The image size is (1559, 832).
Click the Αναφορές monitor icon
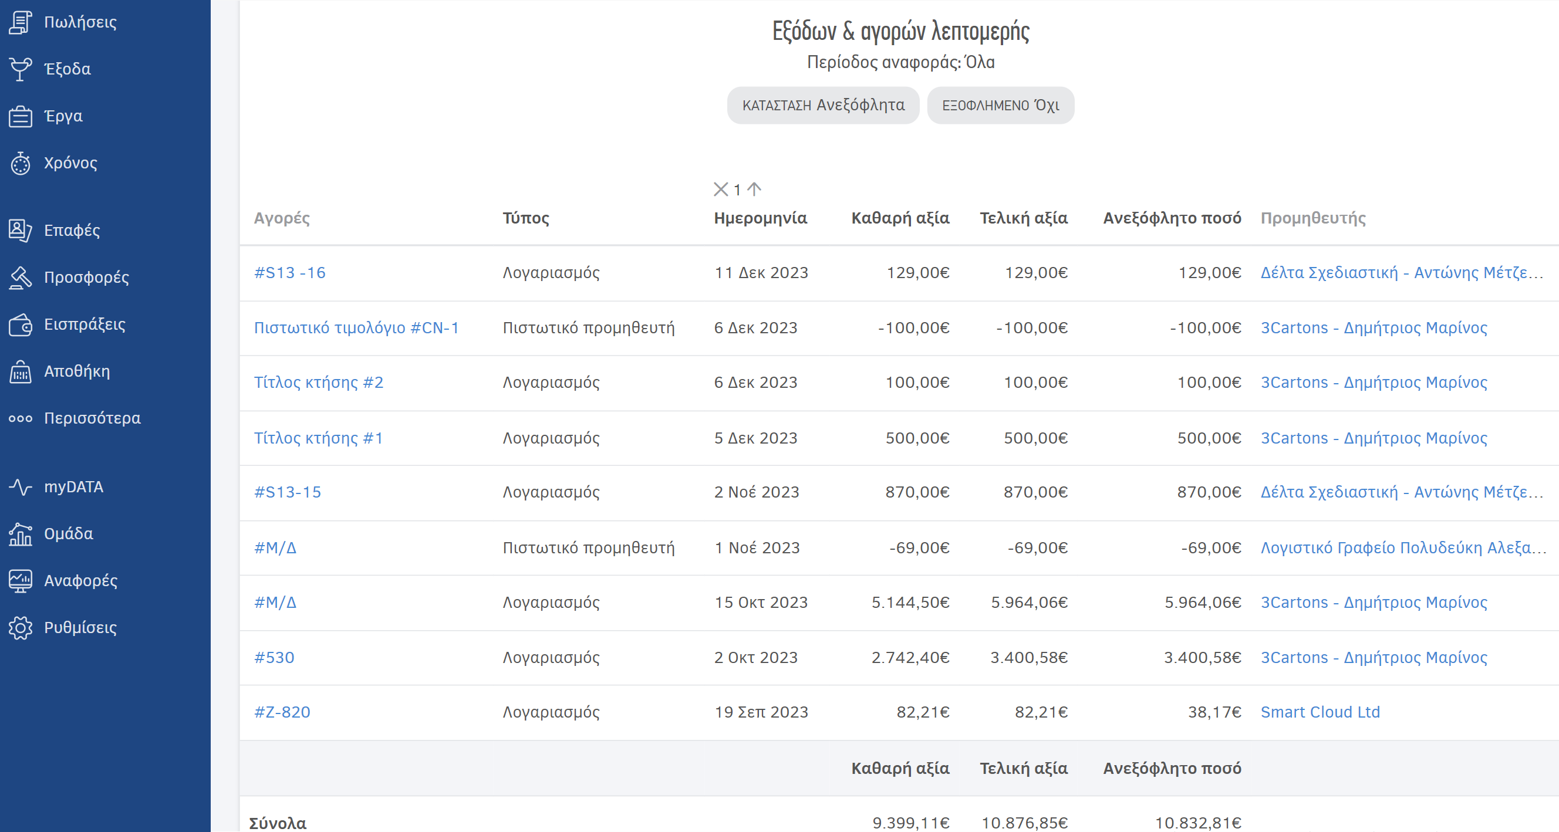(x=21, y=581)
